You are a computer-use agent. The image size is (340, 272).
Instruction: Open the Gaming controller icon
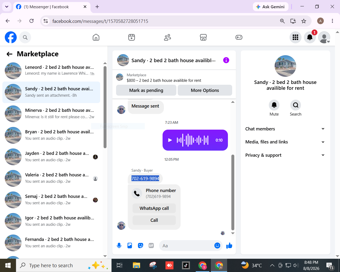(239, 37)
